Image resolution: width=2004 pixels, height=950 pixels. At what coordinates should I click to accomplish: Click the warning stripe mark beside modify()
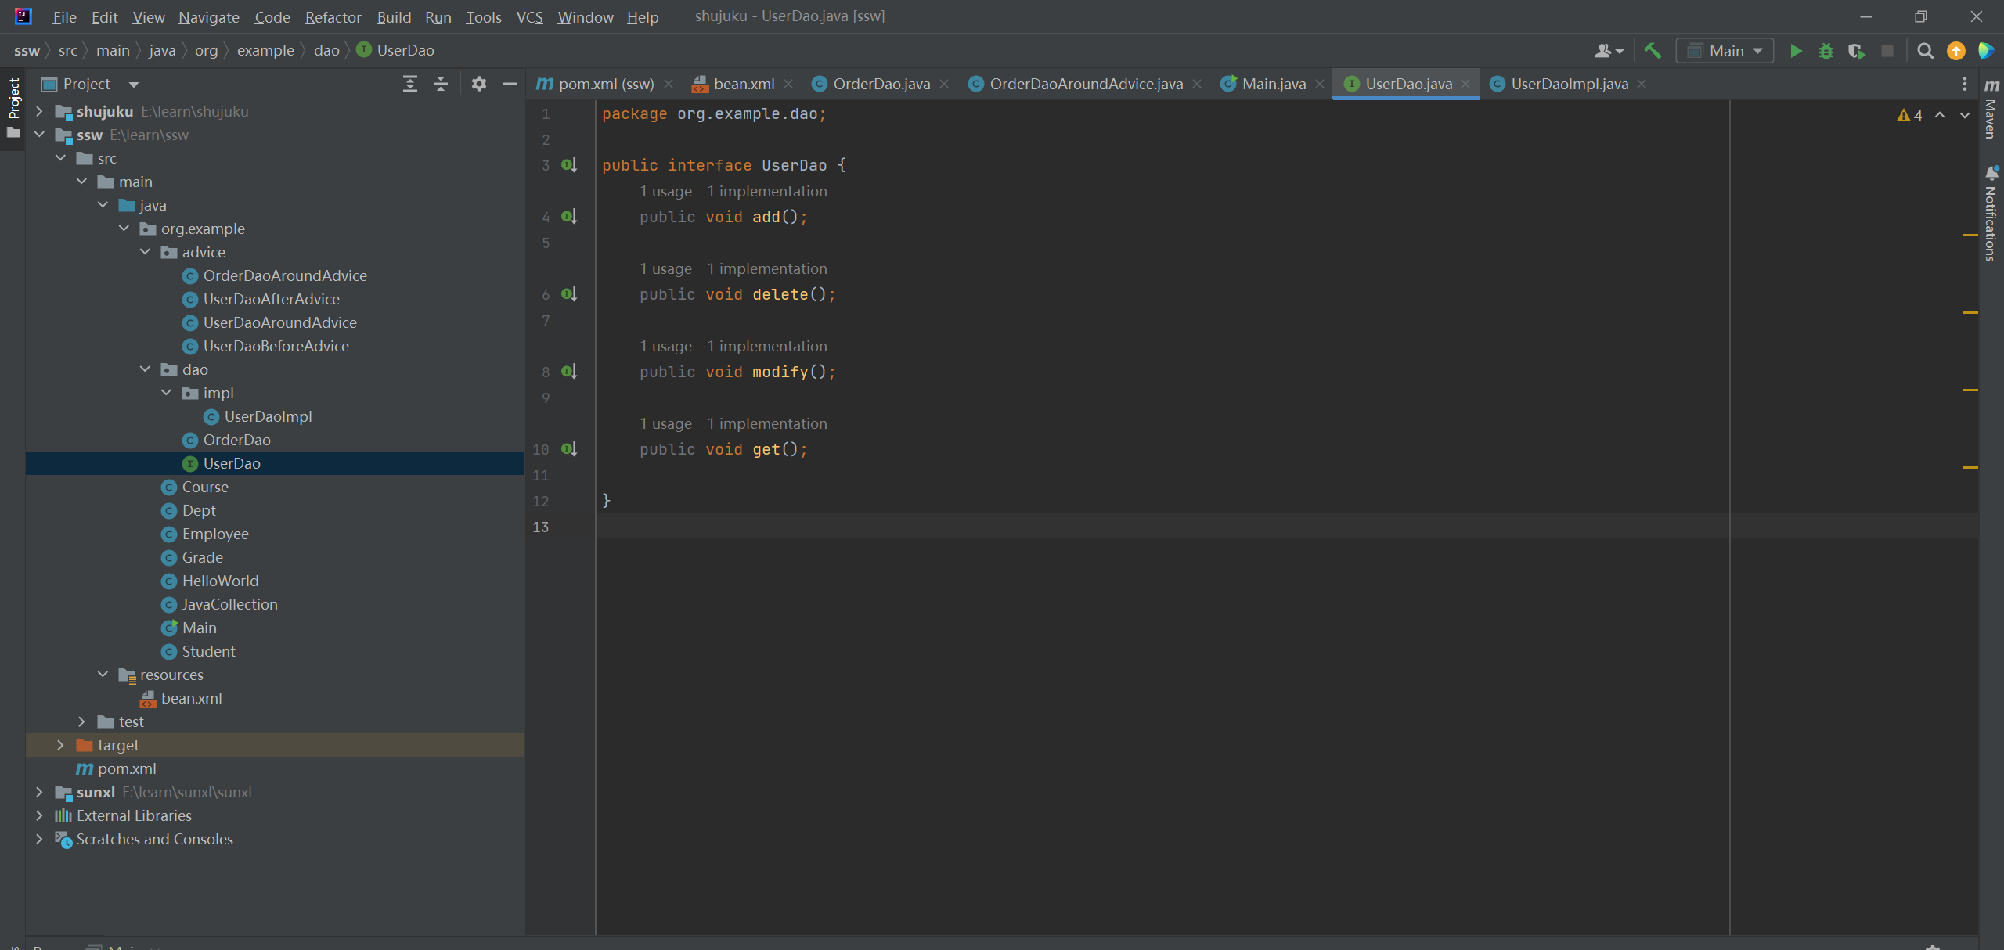click(1970, 390)
